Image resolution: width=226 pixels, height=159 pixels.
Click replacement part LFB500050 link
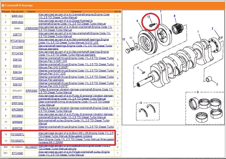32,28
